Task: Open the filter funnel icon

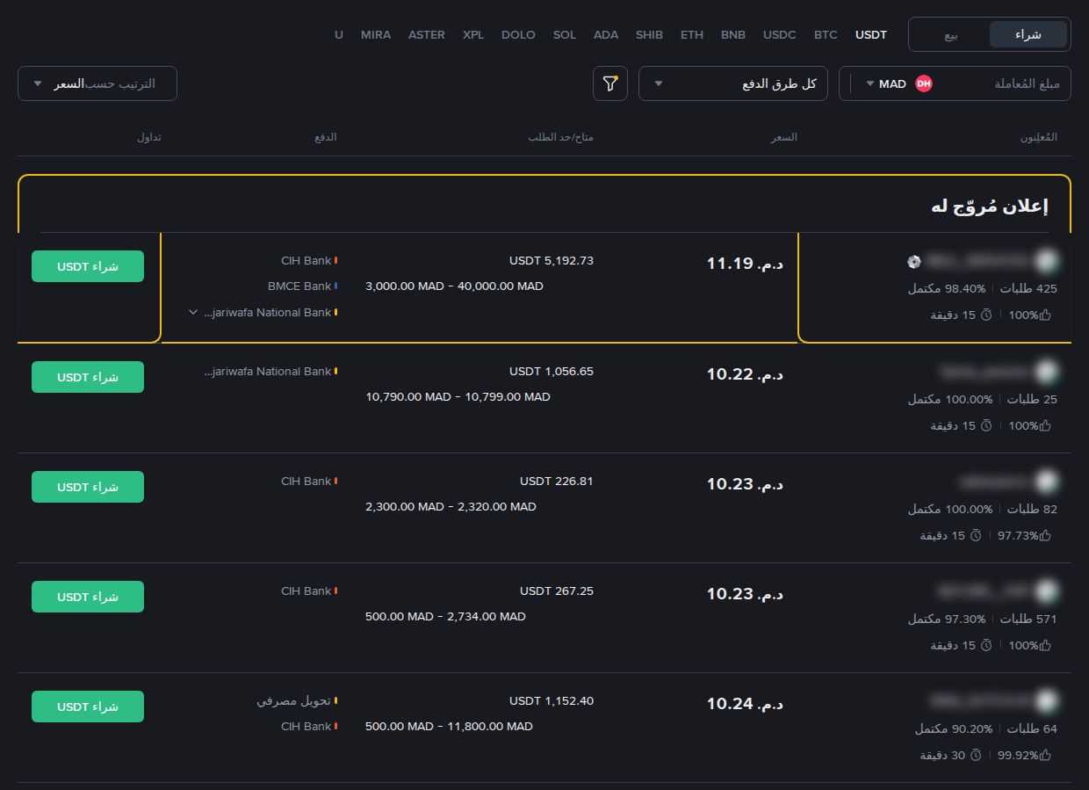Action: point(610,83)
